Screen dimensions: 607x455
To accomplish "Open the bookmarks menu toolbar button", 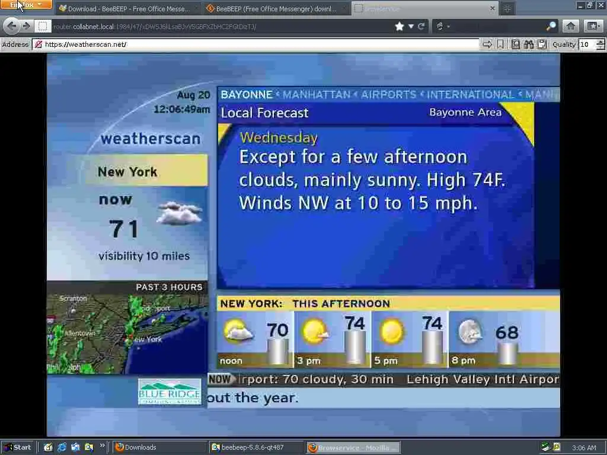I will 593,26.
